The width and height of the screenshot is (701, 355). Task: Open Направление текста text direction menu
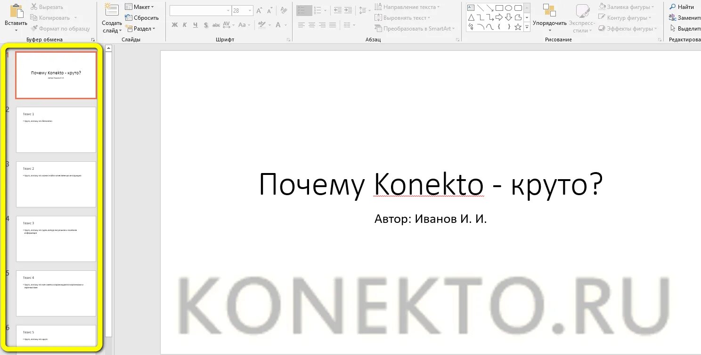click(x=408, y=7)
